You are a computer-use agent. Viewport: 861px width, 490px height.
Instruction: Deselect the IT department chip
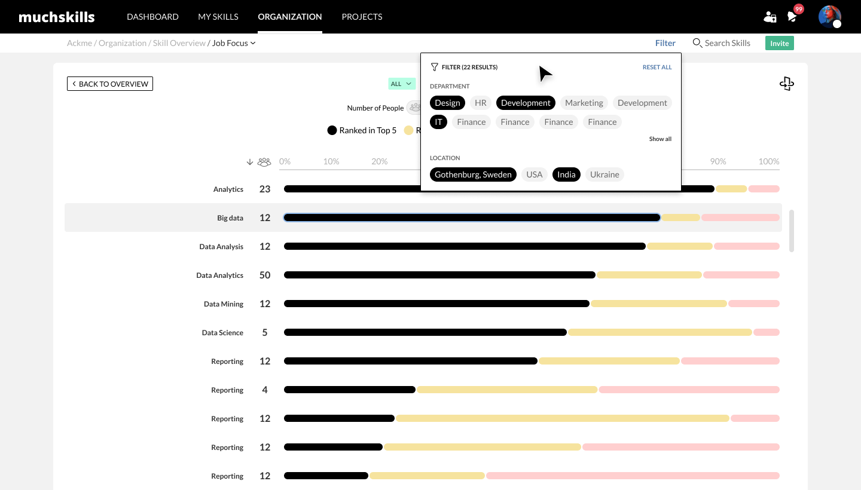[x=438, y=122]
